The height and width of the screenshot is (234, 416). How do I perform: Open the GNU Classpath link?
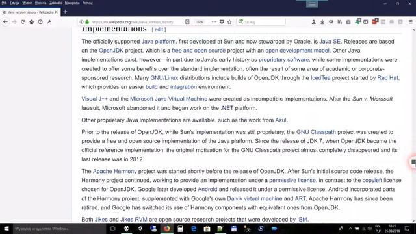pyautogui.click(x=316, y=132)
